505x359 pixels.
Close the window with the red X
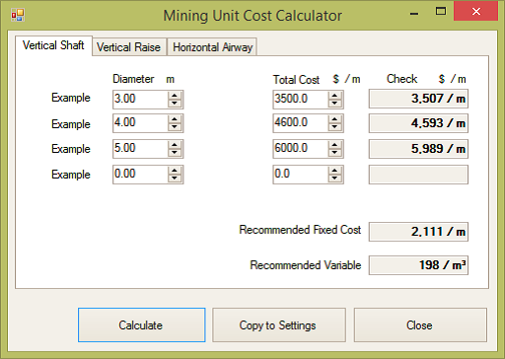pos(476,12)
